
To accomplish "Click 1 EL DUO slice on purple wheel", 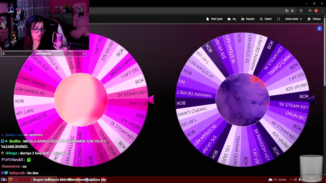I will [228, 154].
